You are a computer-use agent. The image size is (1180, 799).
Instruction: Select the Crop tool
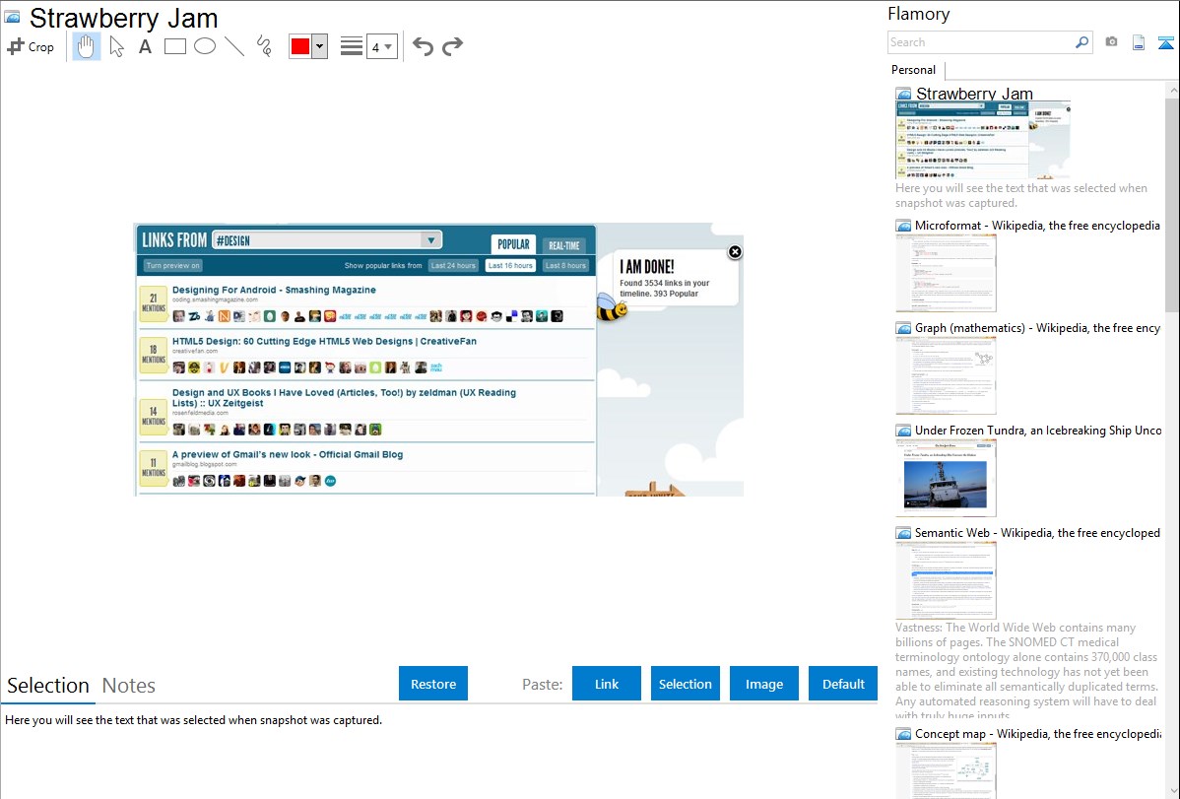(31, 46)
